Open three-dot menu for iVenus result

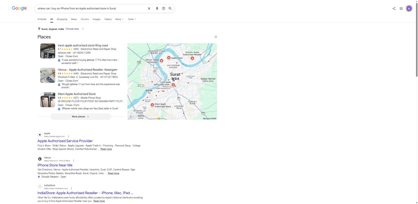tap(74, 161)
